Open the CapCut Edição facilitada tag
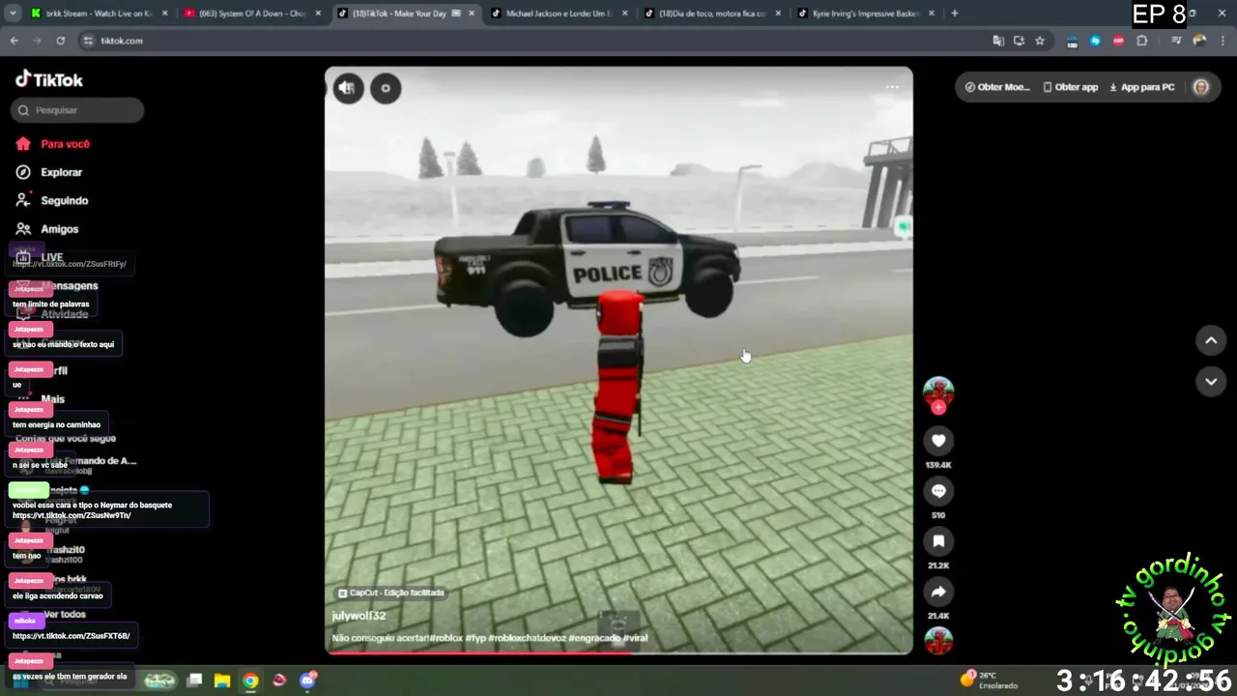The width and height of the screenshot is (1237, 696). (390, 593)
